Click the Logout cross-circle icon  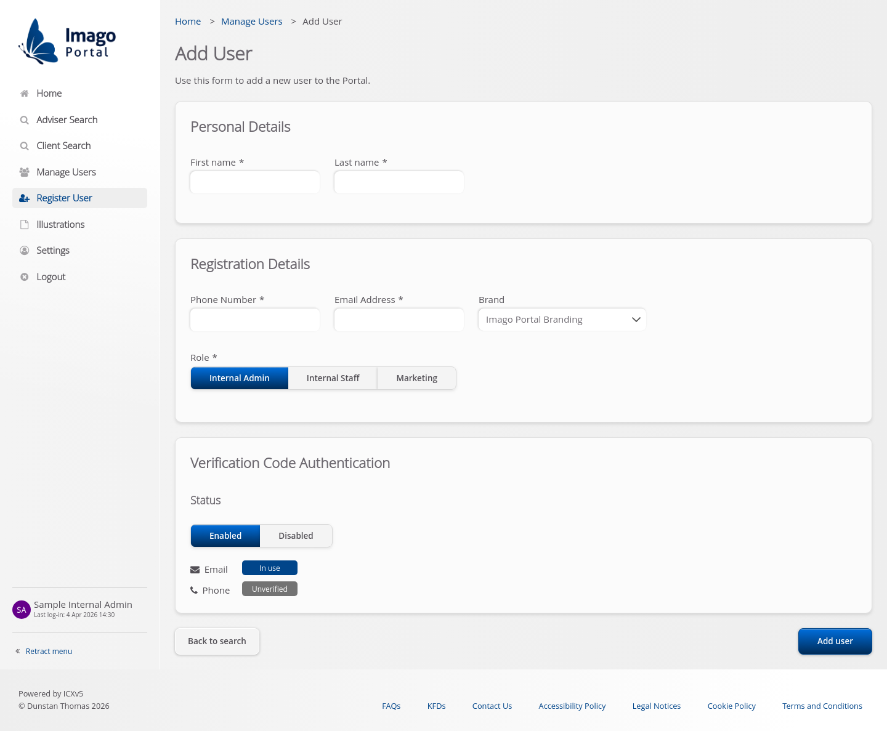click(x=25, y=277)
